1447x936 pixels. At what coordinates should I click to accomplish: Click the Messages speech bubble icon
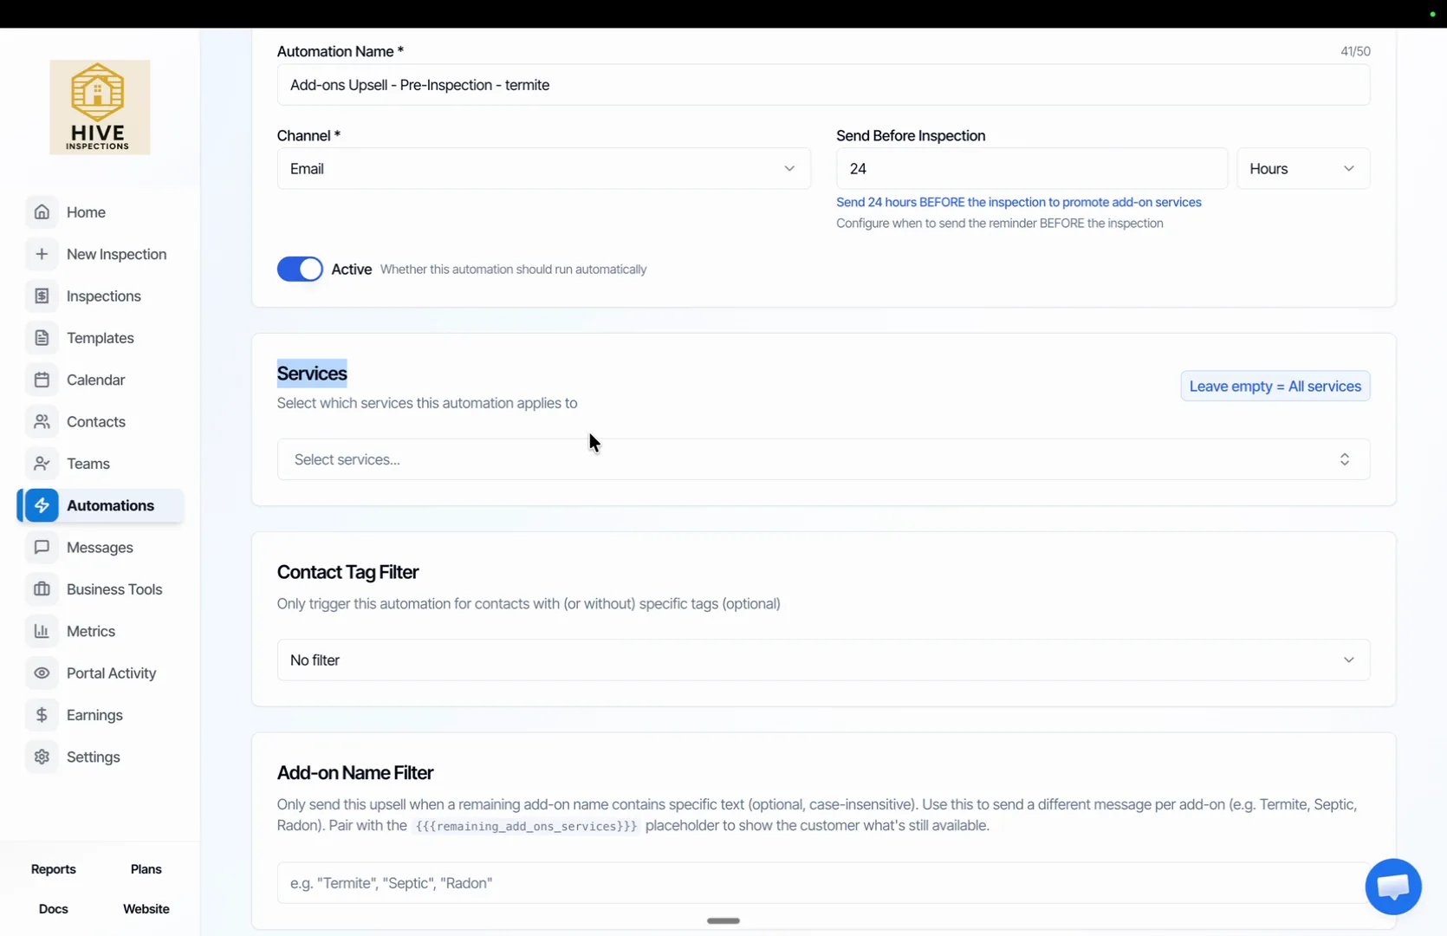[x=42, y=547]
